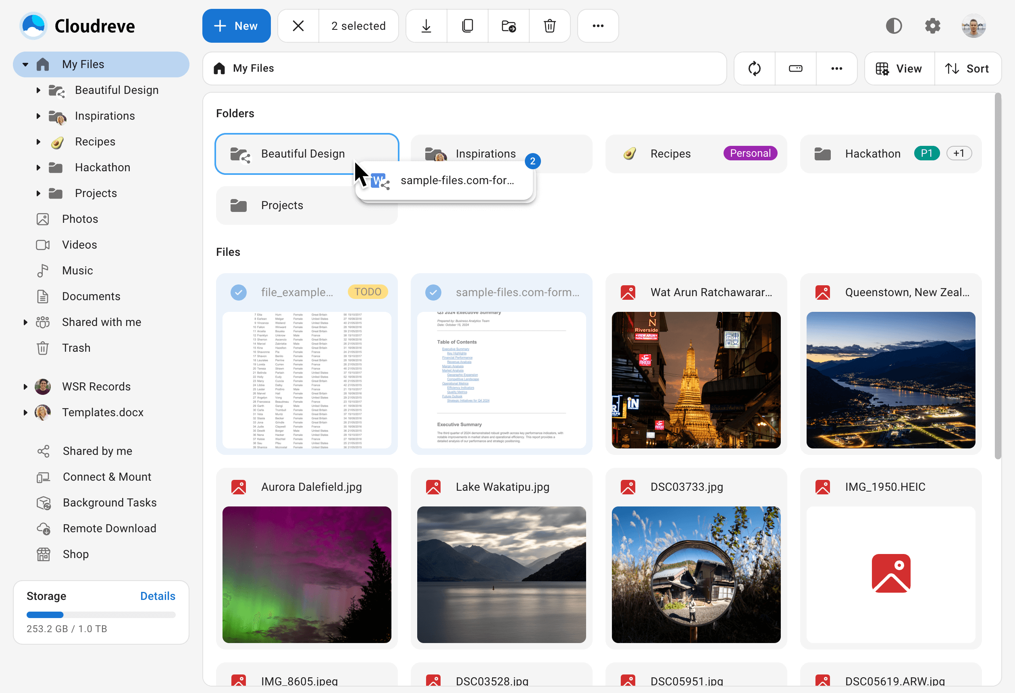This screenshot has height=693, width=1015.
Task: Download the selected files
Action: tap(426, 25)
